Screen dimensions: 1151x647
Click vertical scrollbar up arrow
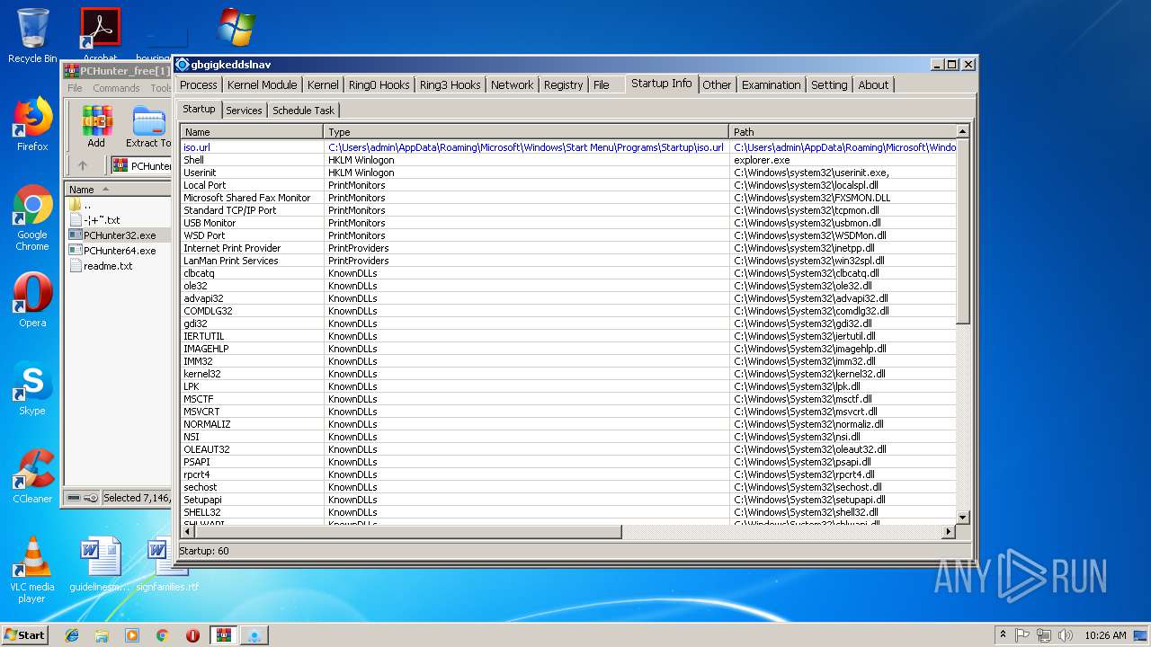click(962, 132)
